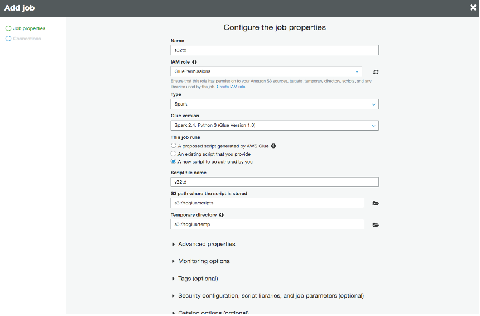480x316 pixels.
Task: Open the script path folder browser icon
Action: click(x=376, y=203)
